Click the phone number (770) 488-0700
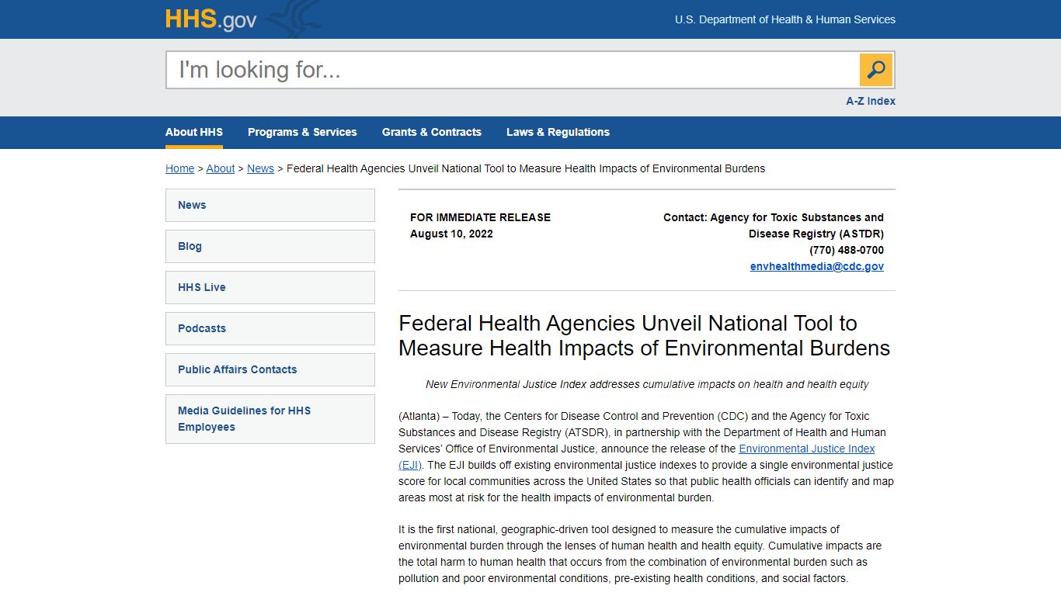 point(847,250)
